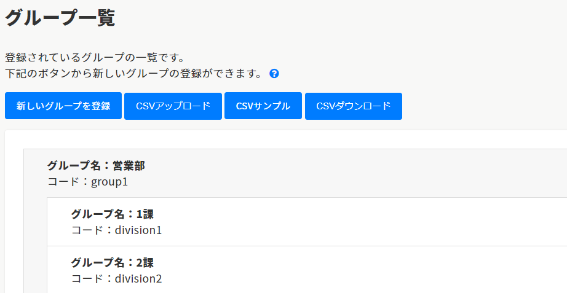Select the グループ一覧 page heading
Screen dimensions: 567x293
pos(60,18)
